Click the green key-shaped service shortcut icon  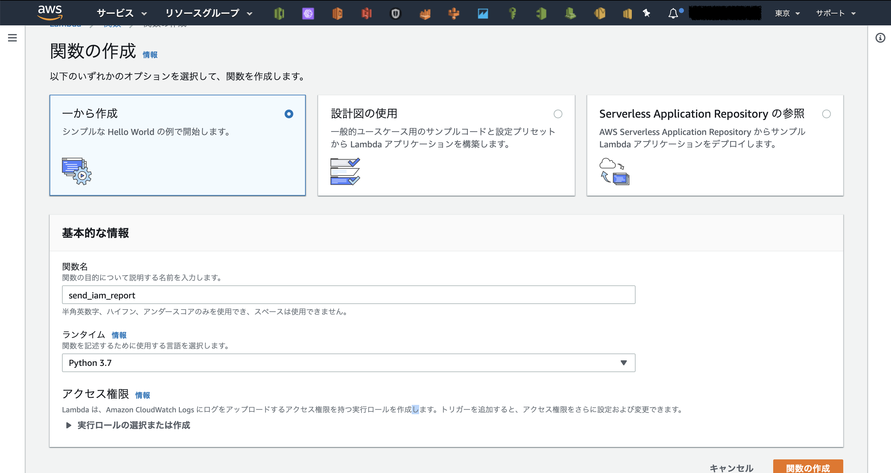click(512, 13)
